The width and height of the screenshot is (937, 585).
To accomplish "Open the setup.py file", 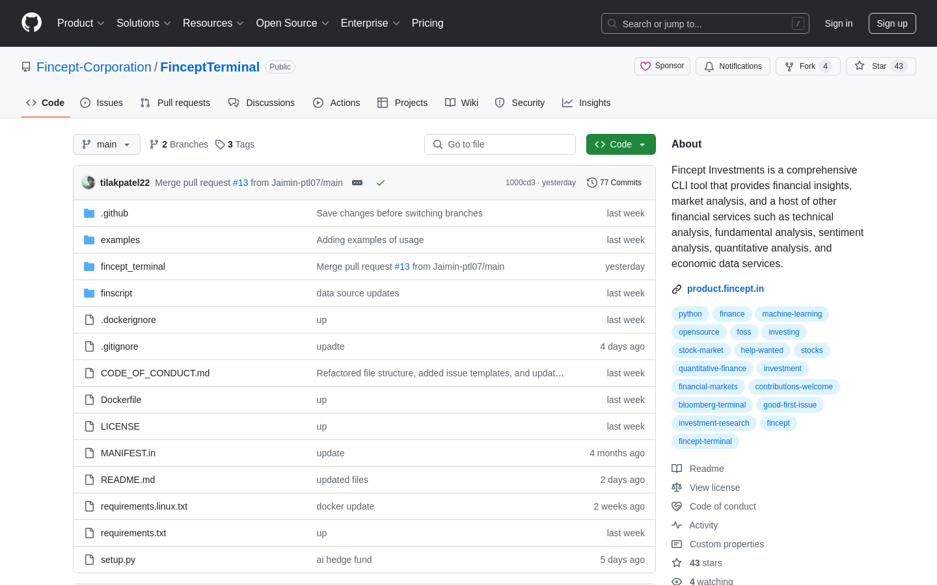I will pyautogui.click(x=118, y=560).
